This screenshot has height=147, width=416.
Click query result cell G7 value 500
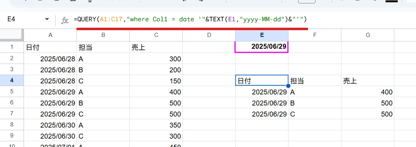[x=368, y=113]
